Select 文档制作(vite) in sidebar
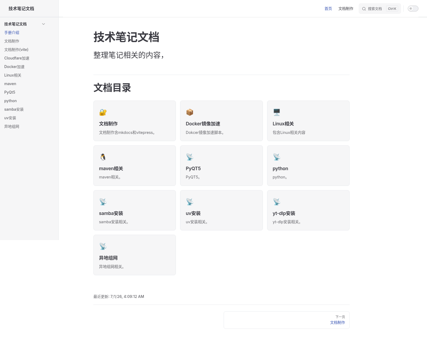 [x=16, y=50]
